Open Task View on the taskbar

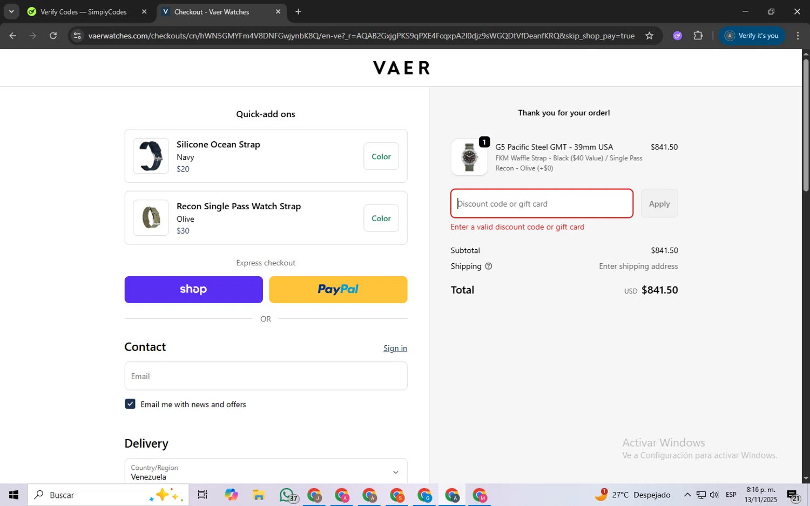[202, 495]
